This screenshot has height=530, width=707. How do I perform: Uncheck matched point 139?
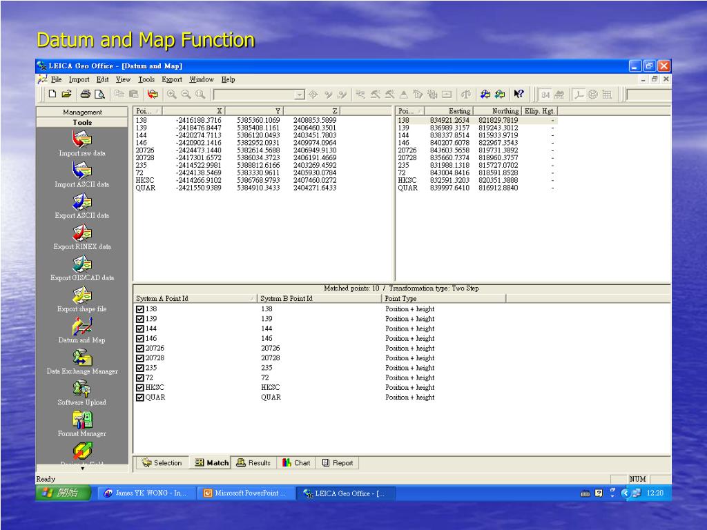[x=139, y=319]
